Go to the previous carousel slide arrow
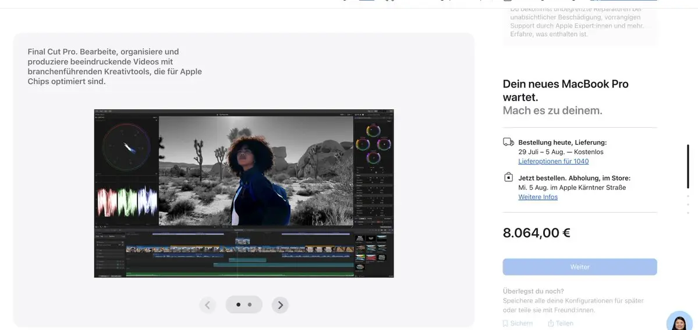The height and width of the screenshot is (330, 698). (x=207, y=305)
